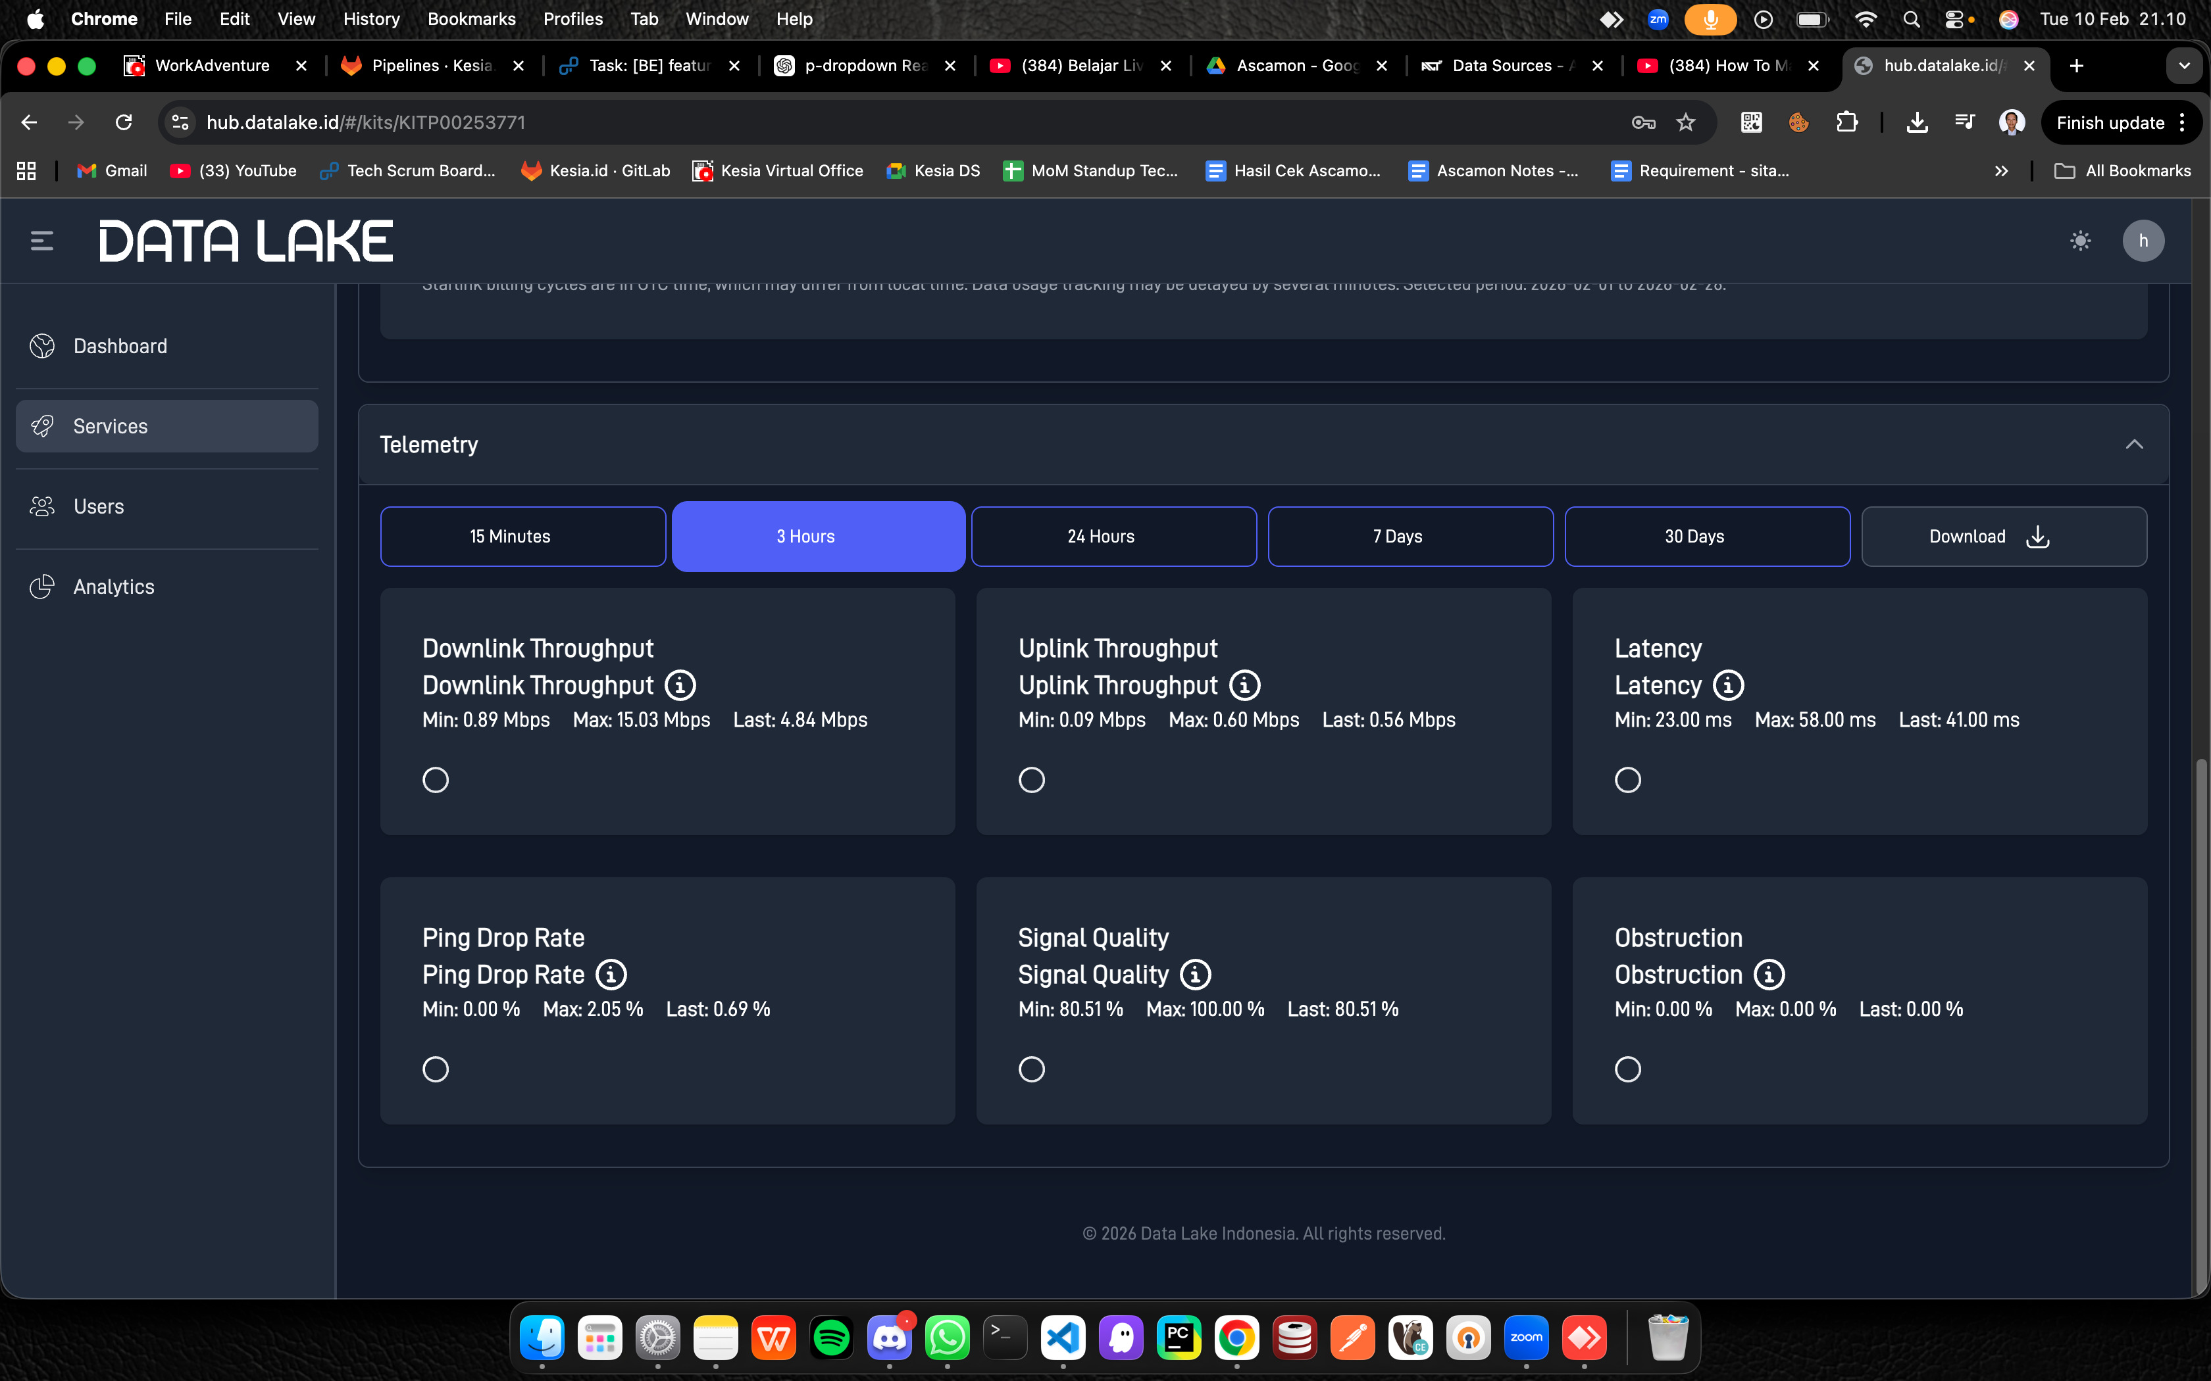
Task: Open Analytics in the sidebar
Action: (113, 587)
